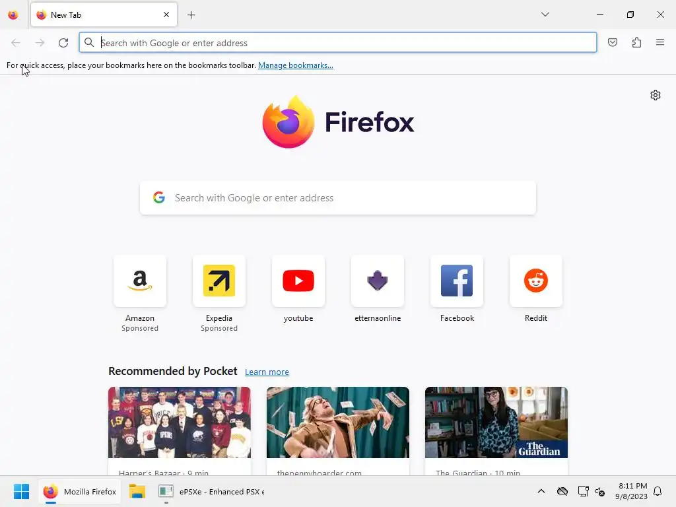Open the Manage bookmarks link
Image resolution: width=676 pixels, height=507 pixels.
(295, 65)
